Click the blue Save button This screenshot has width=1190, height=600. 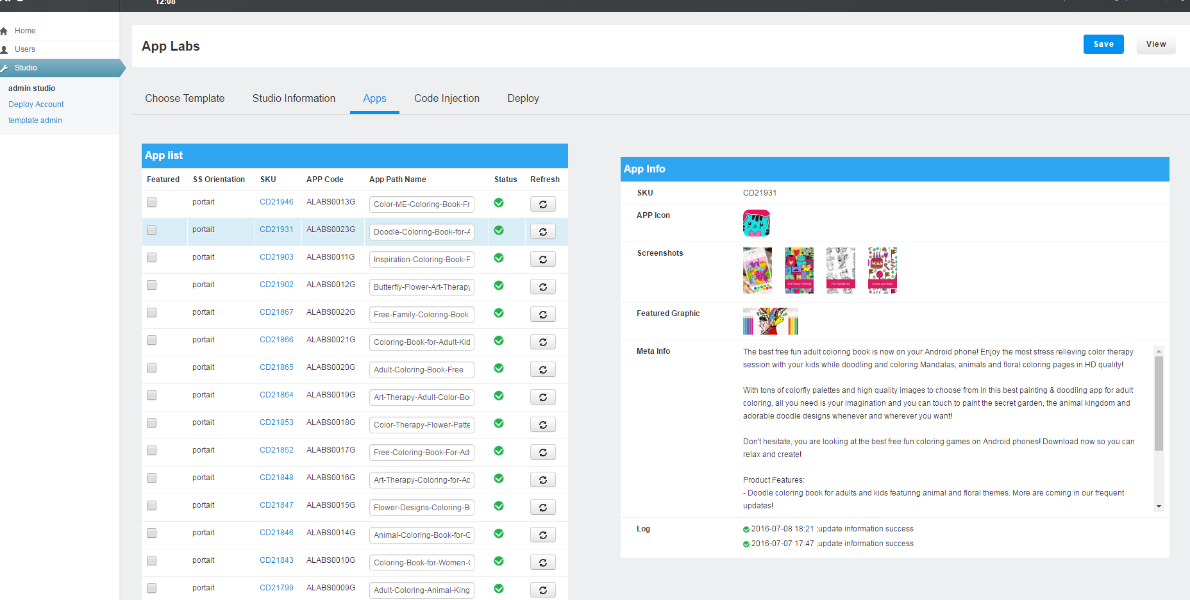pos(1103,44)
